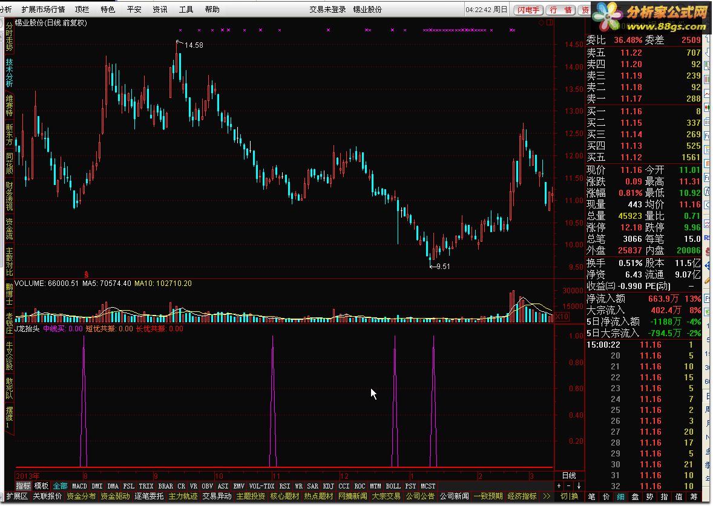
Task: Open the 大宗交易 bottom tab
Action: 387,496
